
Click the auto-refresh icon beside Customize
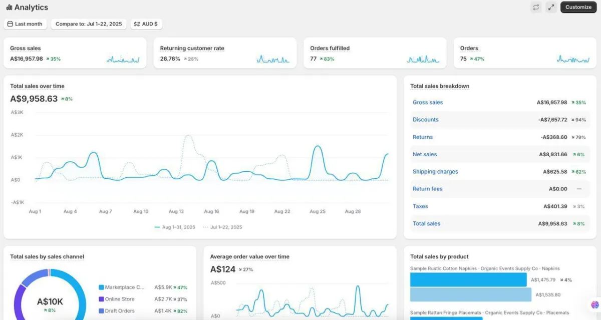coord(536,7)
